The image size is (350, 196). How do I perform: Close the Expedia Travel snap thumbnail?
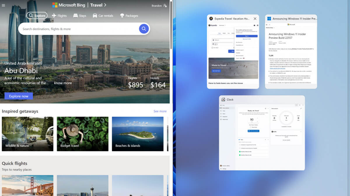pyautogui.click(x=255, y=19)
